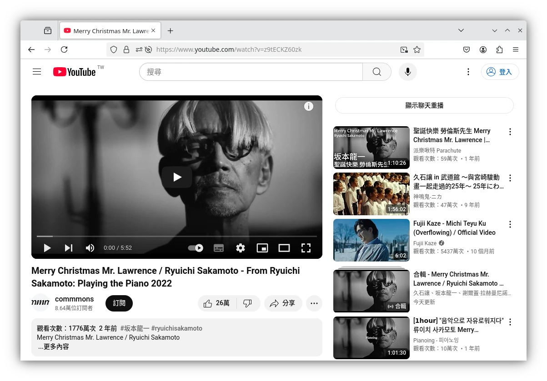Open tracking protection shield icon
This screenshot has width=547, height=381.
coord(114,49)
